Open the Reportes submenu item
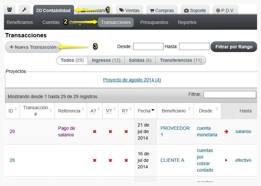The image size is (261, 186). point(187,22)
